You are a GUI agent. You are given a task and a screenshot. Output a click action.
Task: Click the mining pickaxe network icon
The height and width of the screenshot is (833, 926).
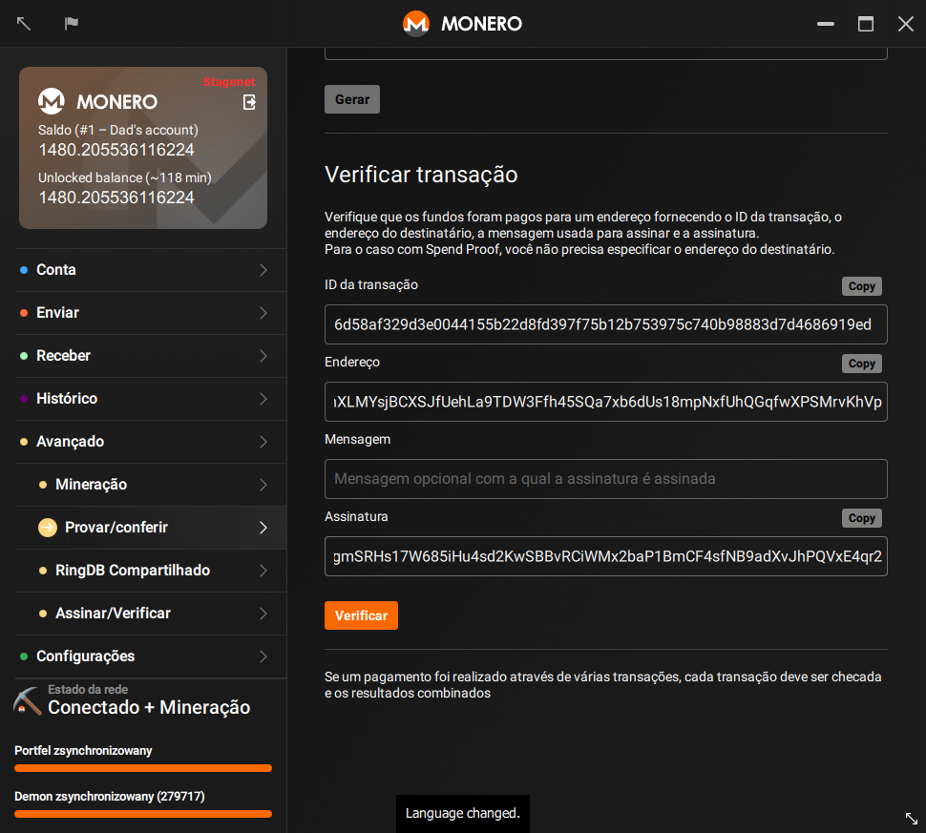(27, 700)
